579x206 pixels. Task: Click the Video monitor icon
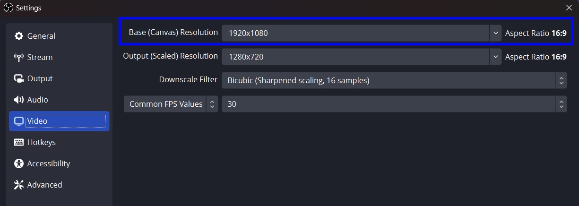(19, 121)
